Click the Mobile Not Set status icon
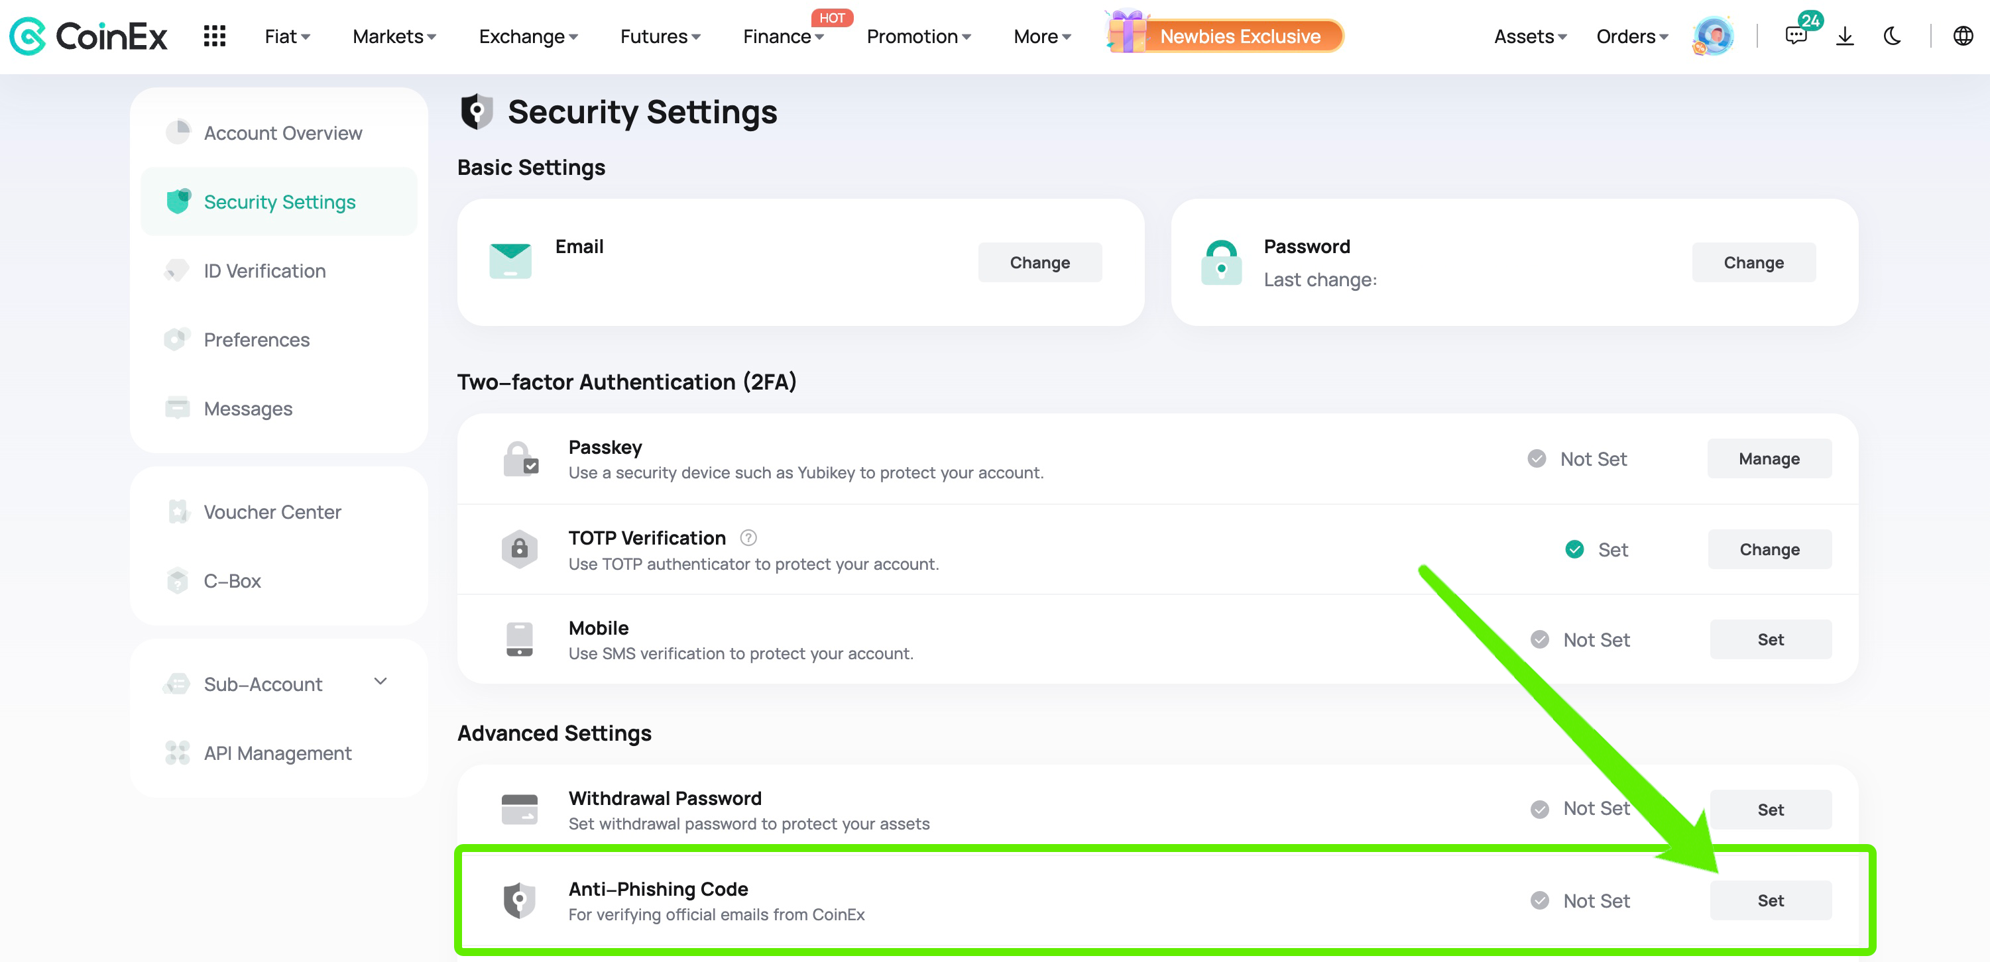Image resolution: width=1990 pixels, height=962 pixels. 1540,639
